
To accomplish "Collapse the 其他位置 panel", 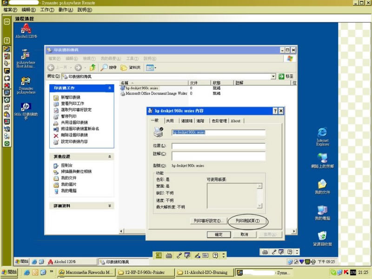I will [x=110, y=157].
